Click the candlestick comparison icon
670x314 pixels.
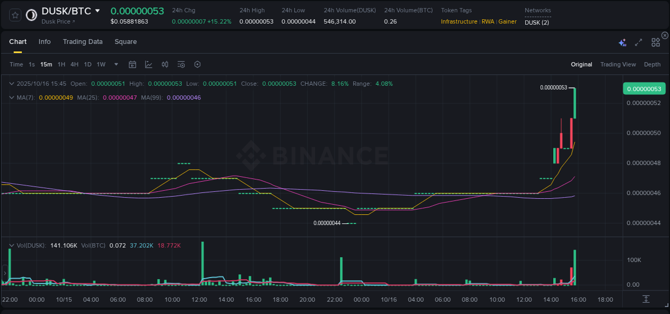point(165,64)
